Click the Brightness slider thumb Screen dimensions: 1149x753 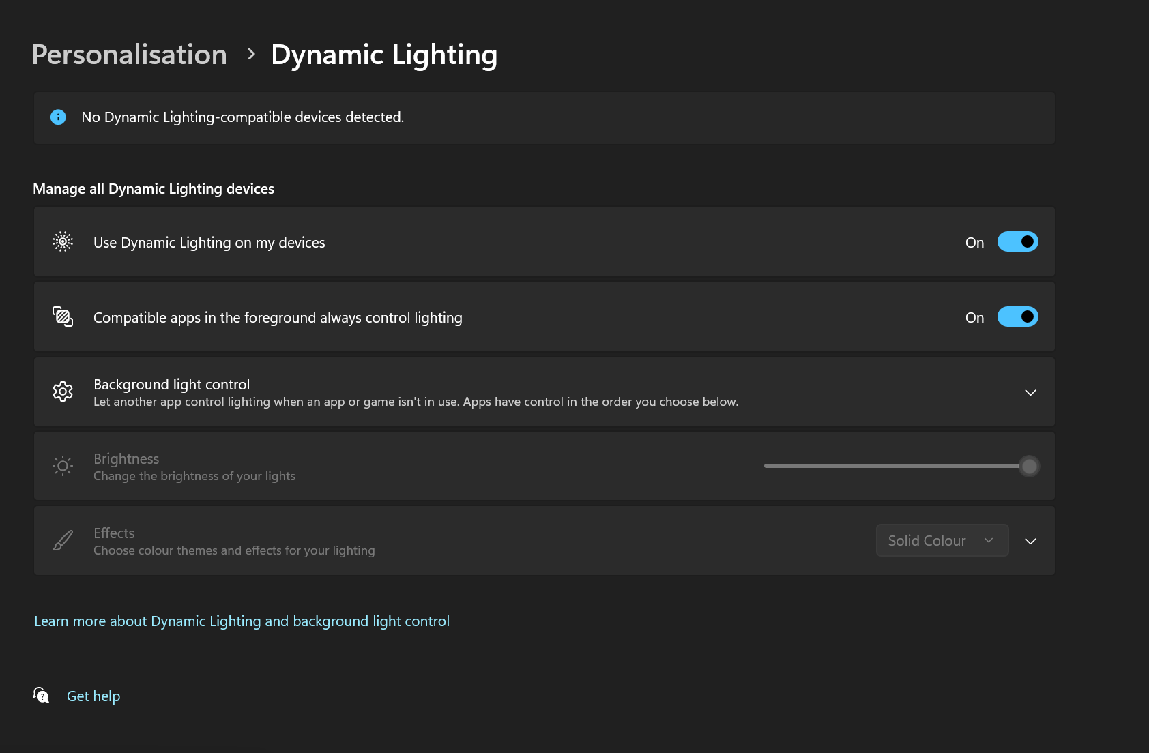tap(1029, 466)
